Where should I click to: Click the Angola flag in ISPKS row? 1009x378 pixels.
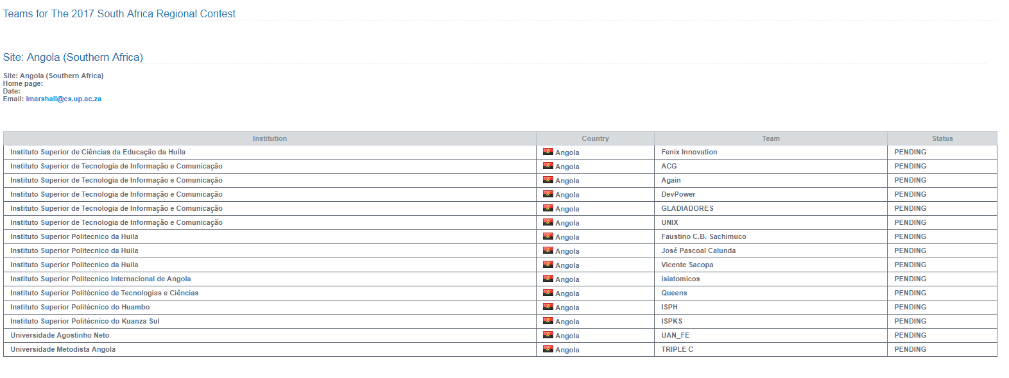point(548,321)
